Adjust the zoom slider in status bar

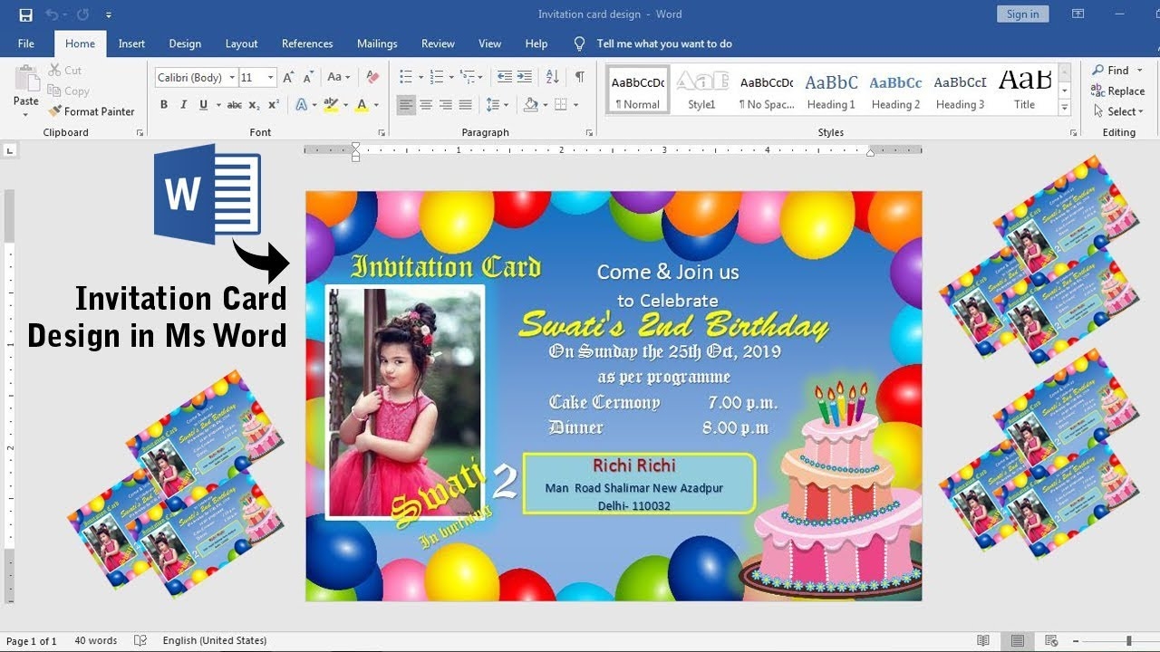[1128, 641]
